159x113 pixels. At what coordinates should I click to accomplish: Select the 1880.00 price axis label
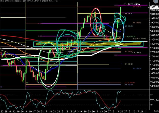(x=154, y=27)
